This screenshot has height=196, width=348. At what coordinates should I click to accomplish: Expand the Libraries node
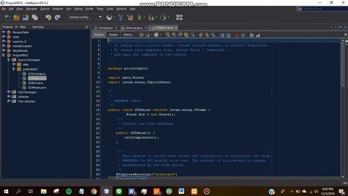click(x=9, y=97)
